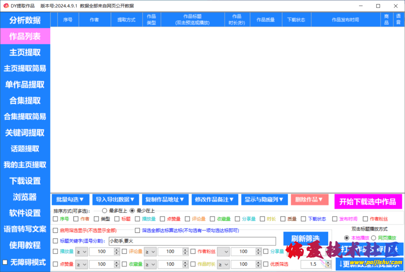Click the 刷新筛选 button
The height and width of the screenshot is (272, 405).
(x=305, y=238)
